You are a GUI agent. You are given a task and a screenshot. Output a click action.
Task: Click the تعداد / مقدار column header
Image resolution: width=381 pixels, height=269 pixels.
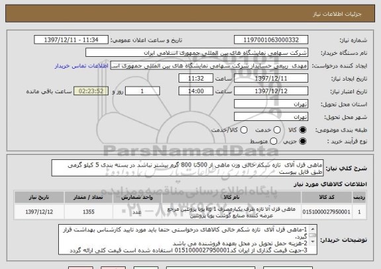pos(89,198)
